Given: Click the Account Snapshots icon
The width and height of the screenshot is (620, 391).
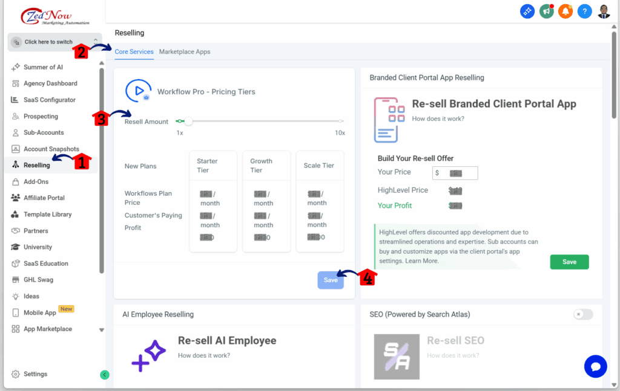Looking at the screenshot, I should click(x=15, y=149).
